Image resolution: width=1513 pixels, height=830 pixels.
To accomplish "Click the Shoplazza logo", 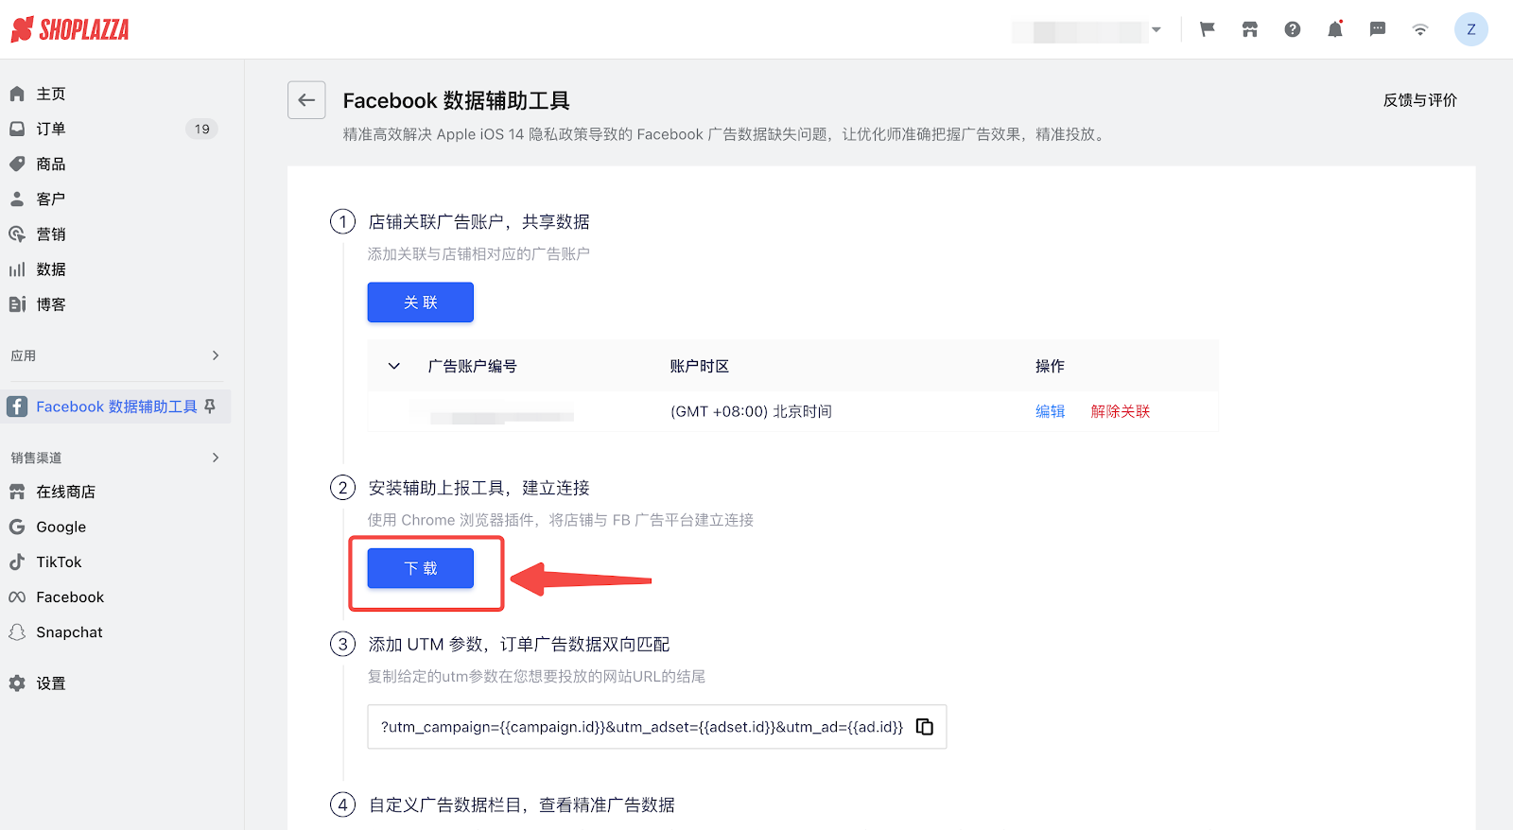I will tap(70, 29).
